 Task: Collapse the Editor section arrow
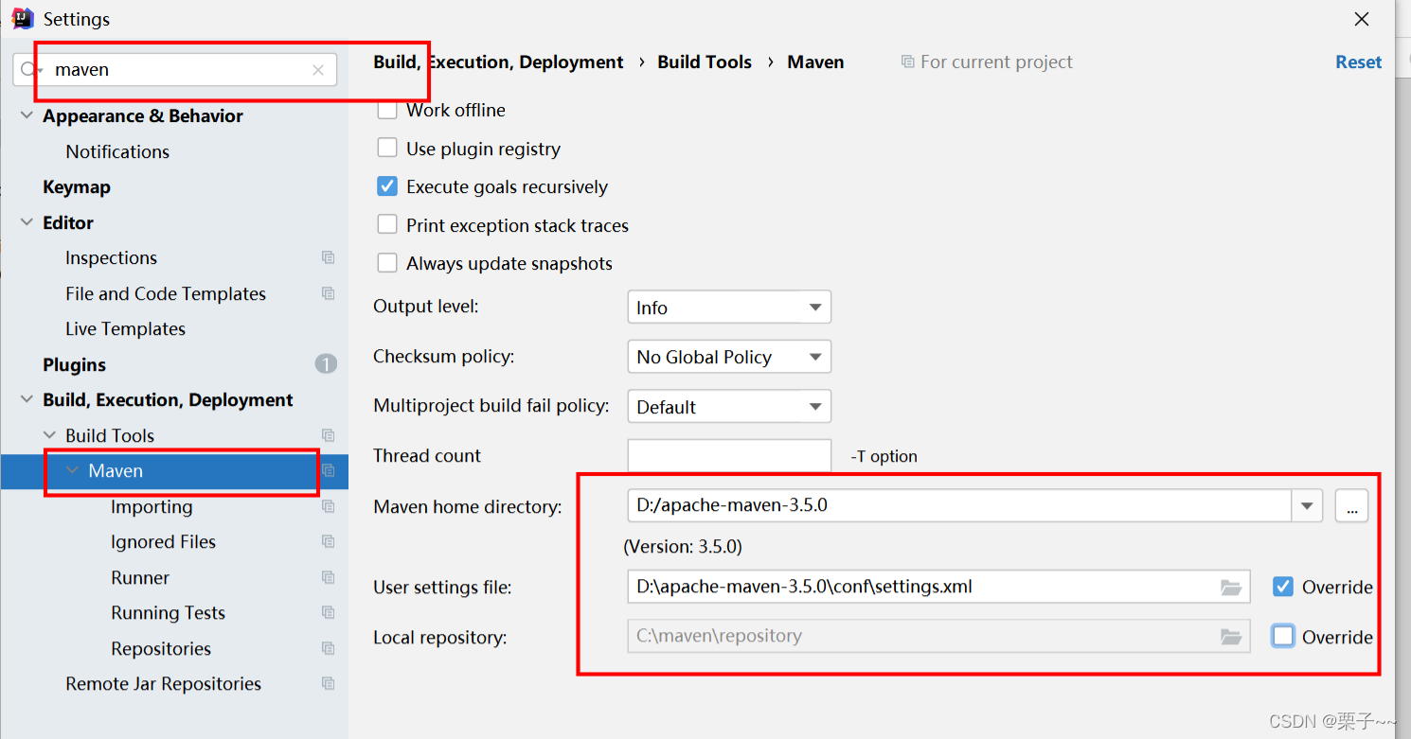click(27, 222)
